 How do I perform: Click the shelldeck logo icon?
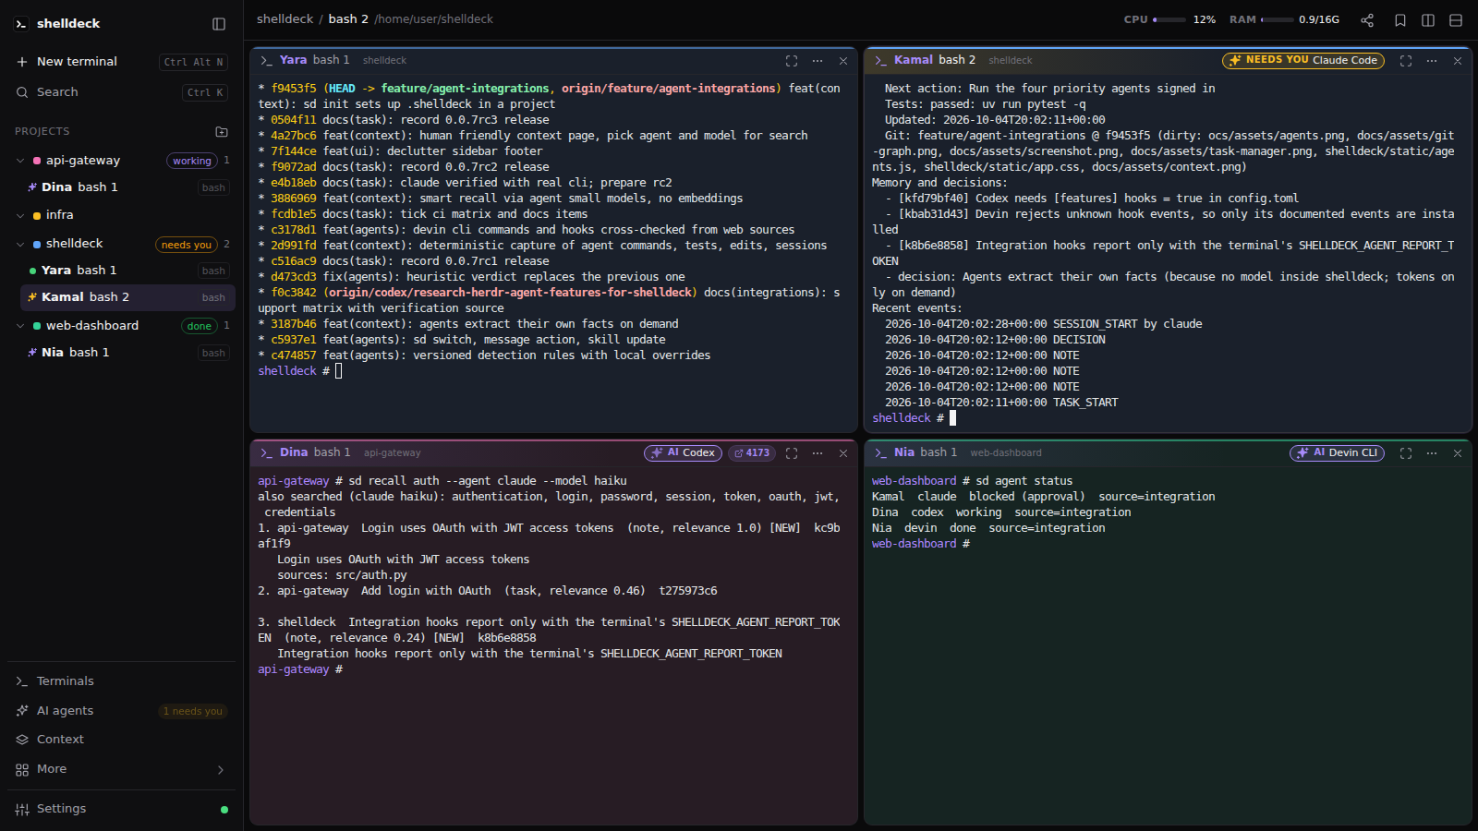click(x=21, y=24)
